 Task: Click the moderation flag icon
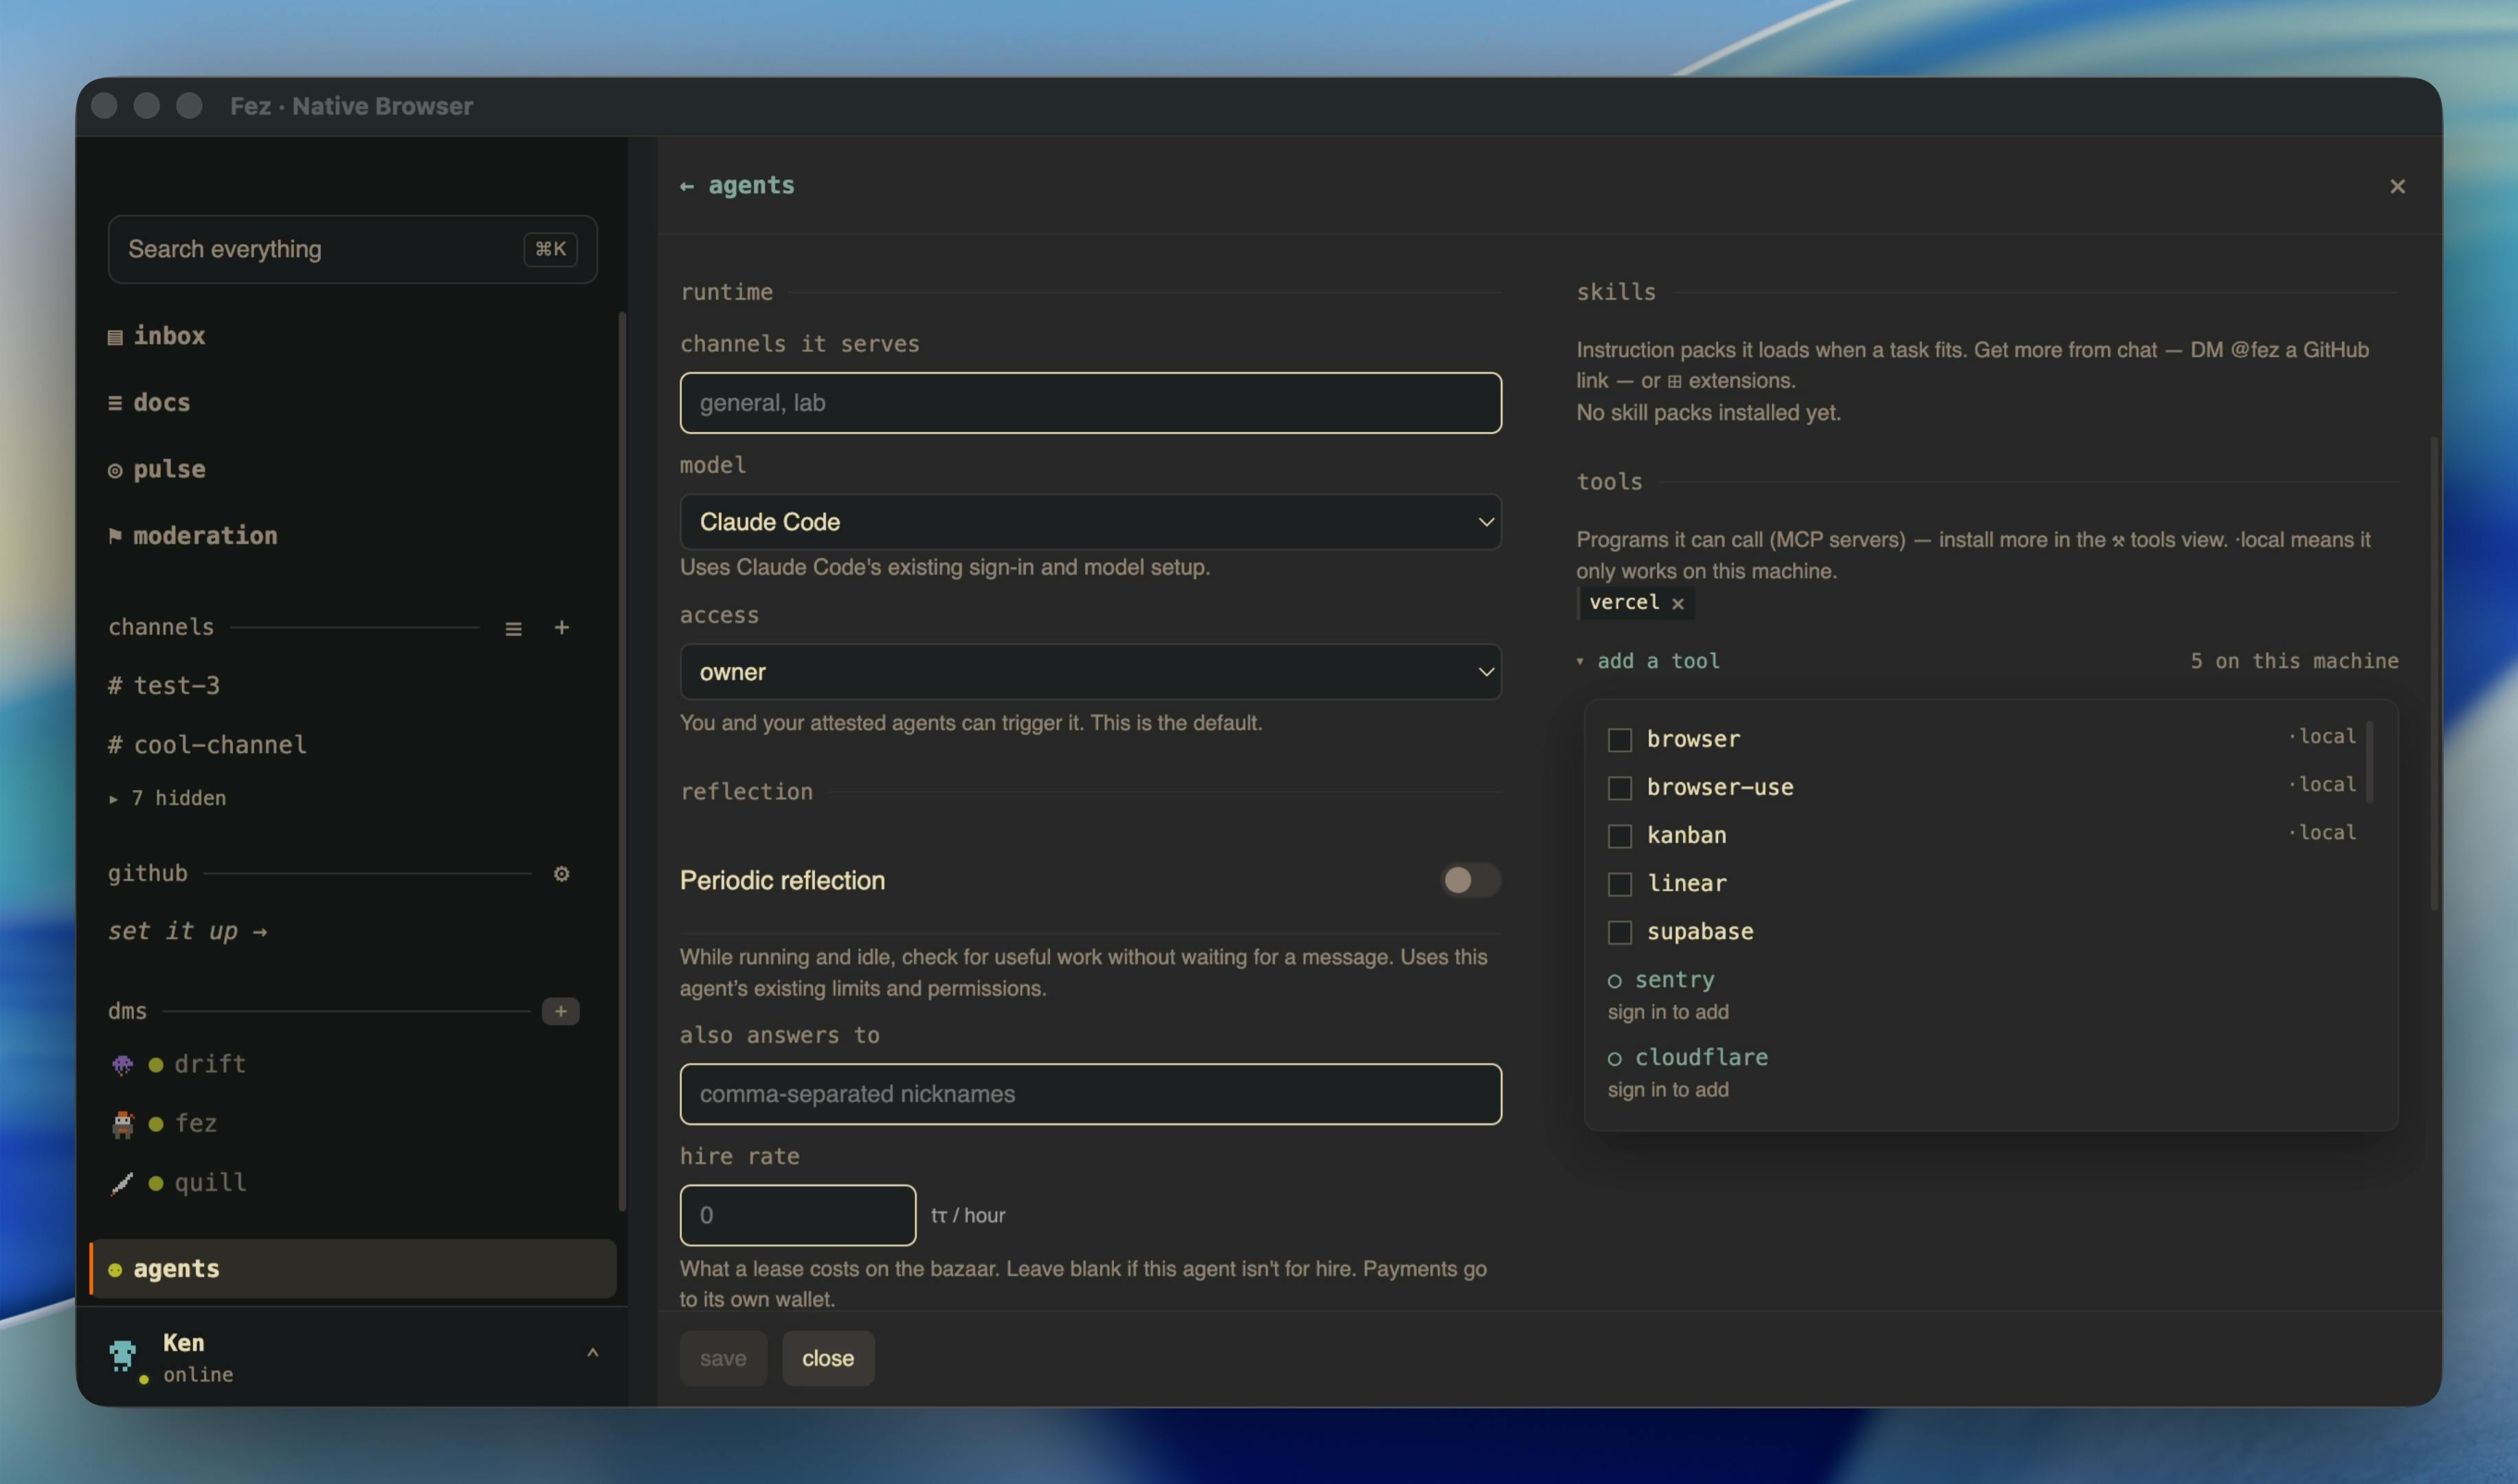click(115, 536)
